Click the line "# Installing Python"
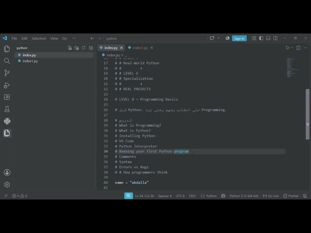The height and width of the screenshot is (233, 311). pos(135,136)
